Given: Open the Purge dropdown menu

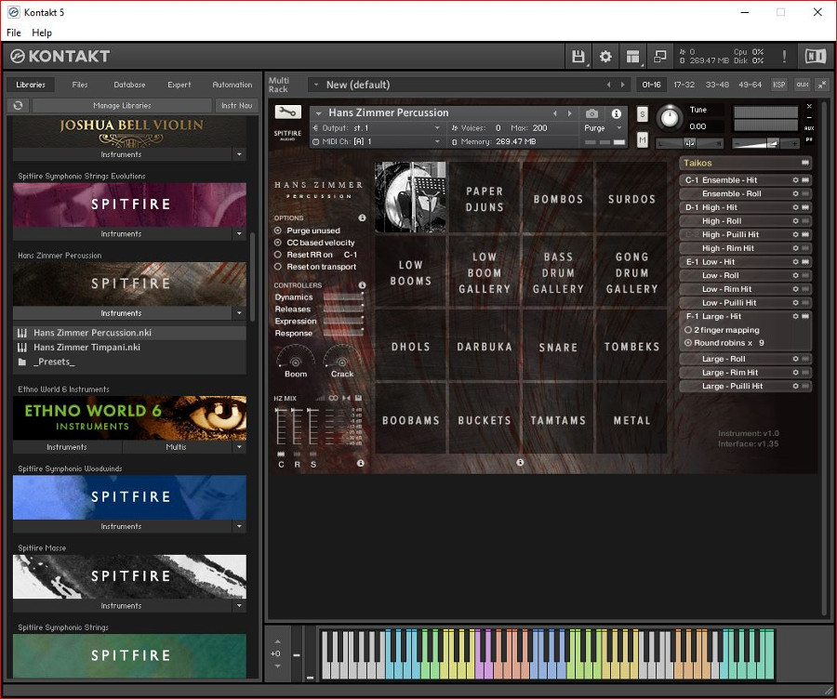Looking at the screenshot, I should click(603, 128).
